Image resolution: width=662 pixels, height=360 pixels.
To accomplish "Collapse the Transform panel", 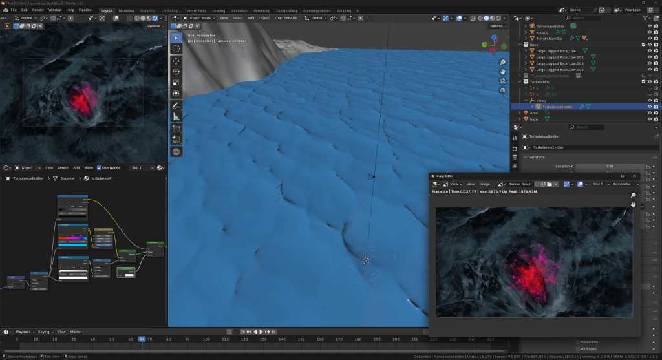I will (537, 157).
